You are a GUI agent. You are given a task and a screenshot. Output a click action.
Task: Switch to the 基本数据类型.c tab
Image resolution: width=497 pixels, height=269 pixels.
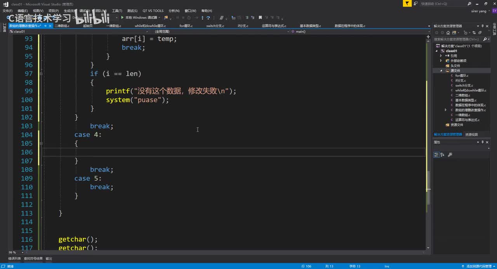coord(310,26)
